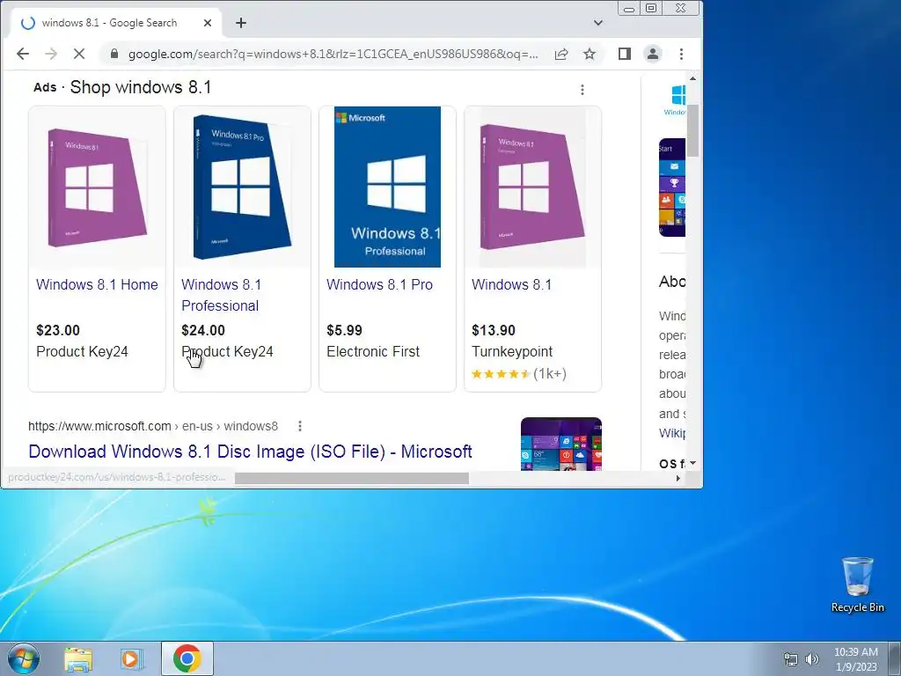Click the $13.90 price text
Image resolution: width=901 pixels, height=676 pixels.
tap(494, 331)
